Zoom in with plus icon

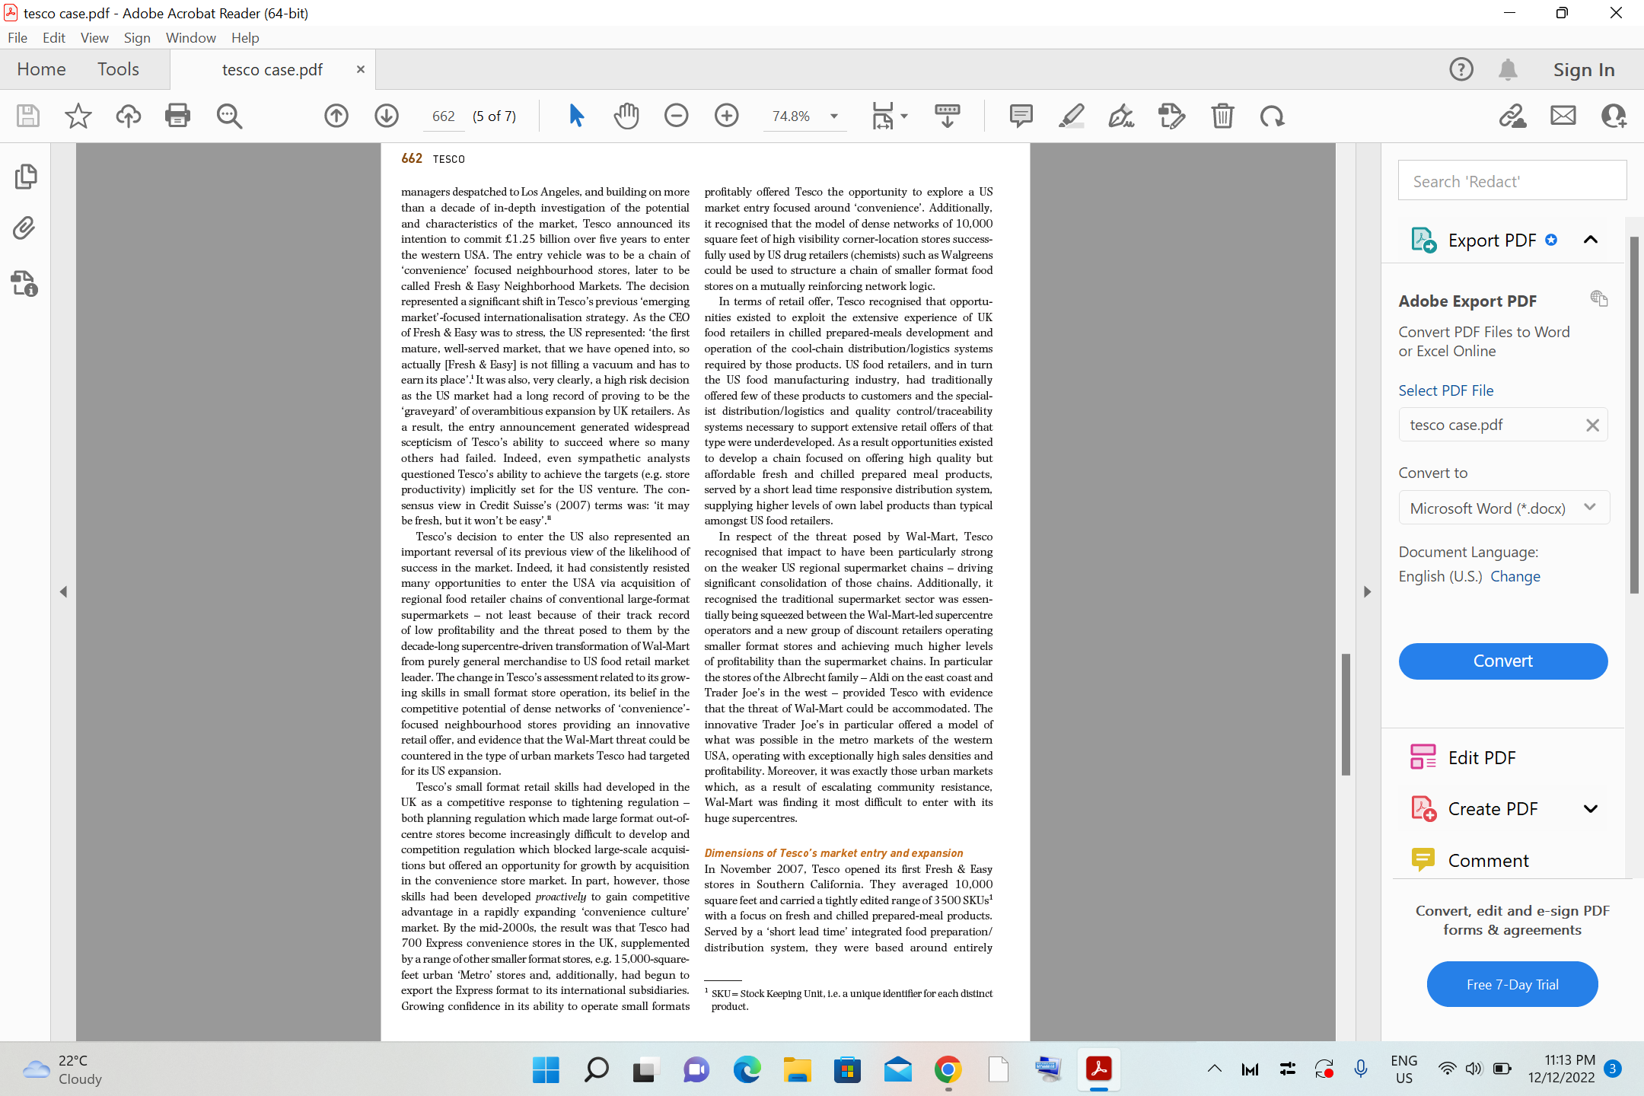727,116
